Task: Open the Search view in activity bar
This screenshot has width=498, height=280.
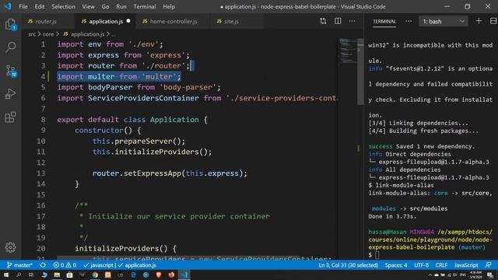Action: 10,47
